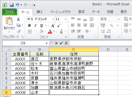This screenshot has width=132, height=97.
Task: Click the formula bar input field
Action: pyautogui.click(x=101, y=43)
